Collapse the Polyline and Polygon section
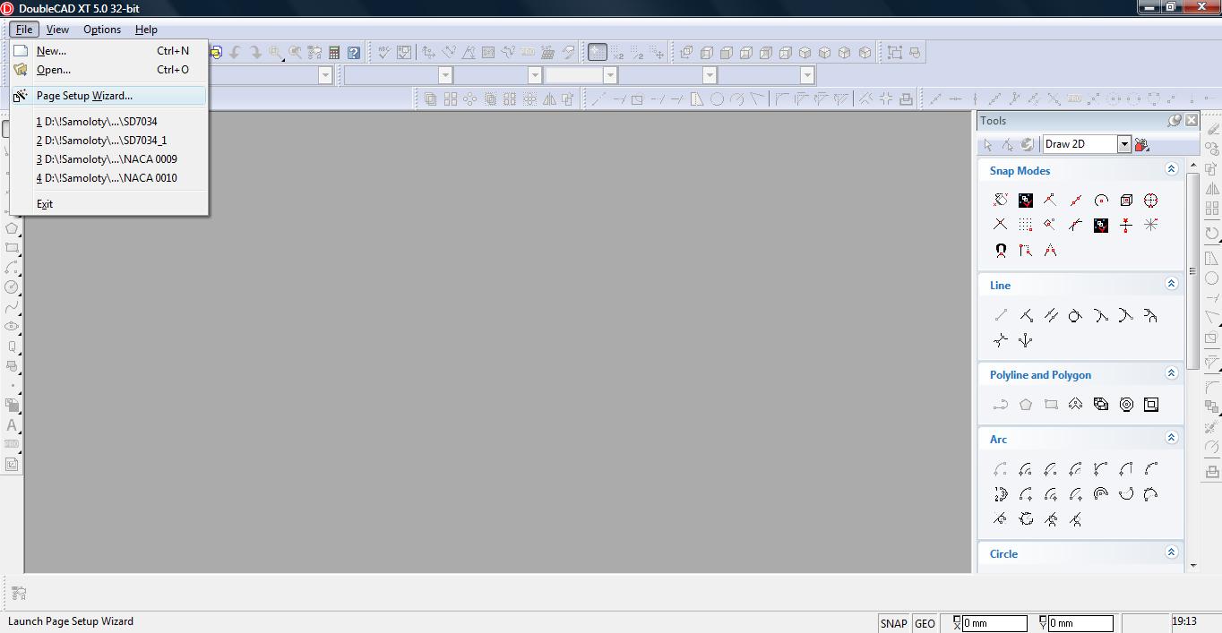 tap(1171, 373)
